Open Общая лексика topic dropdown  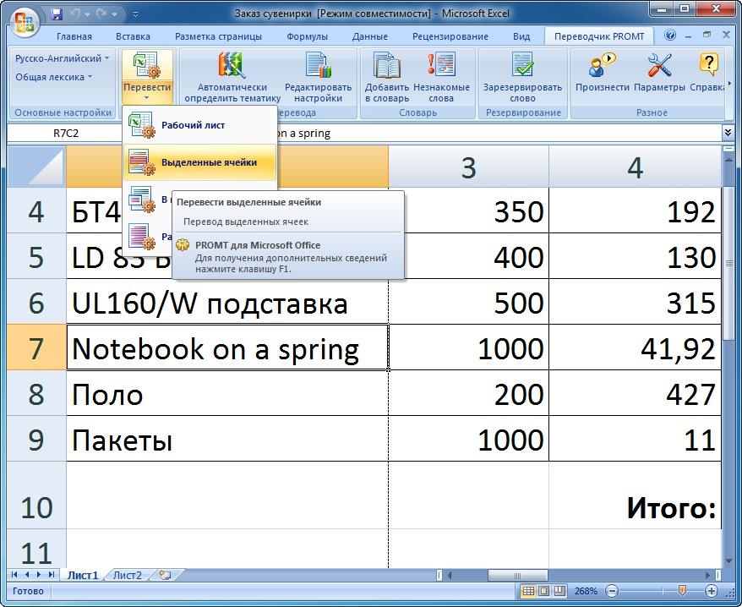coord(53,77)
